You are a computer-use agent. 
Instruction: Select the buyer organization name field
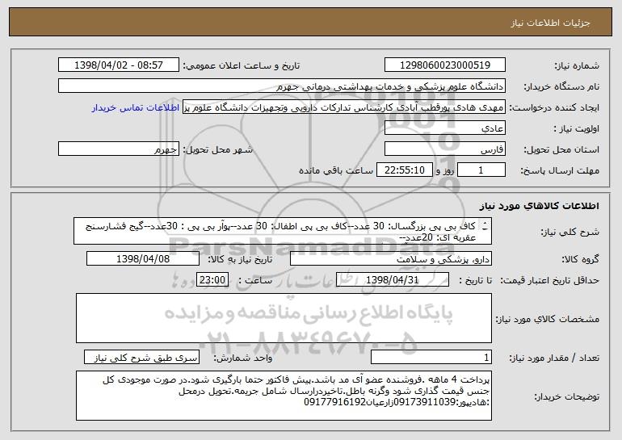[x=282, y=86]
